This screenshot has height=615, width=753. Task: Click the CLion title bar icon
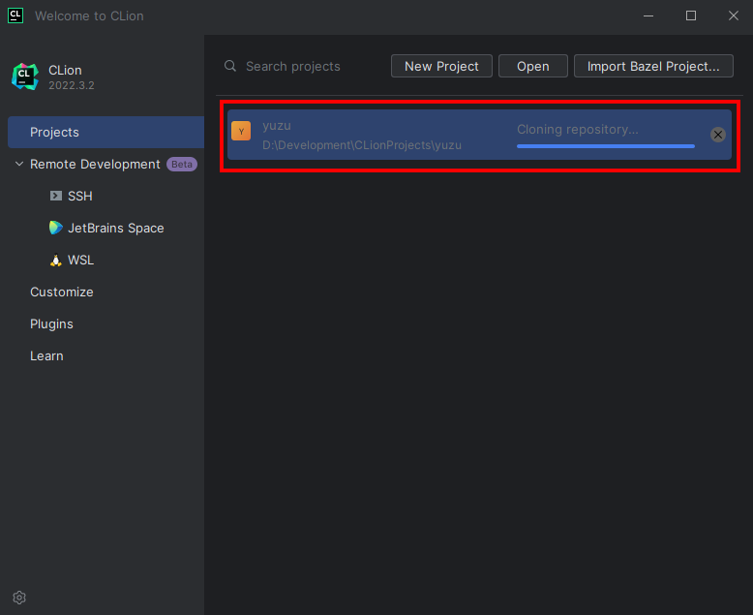point(15,15)
